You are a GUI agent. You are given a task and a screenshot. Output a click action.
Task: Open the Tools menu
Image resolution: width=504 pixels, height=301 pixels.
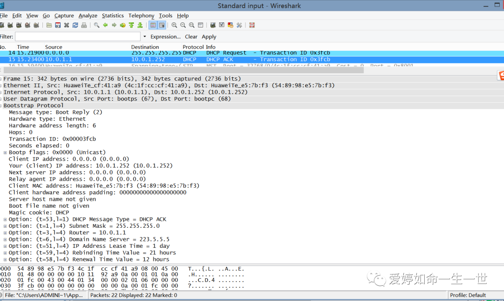[166, 15]
